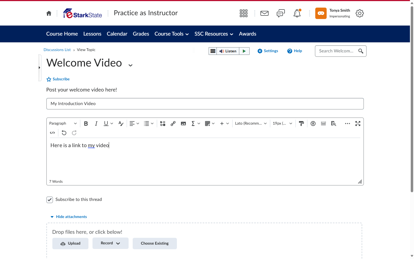Open the Course Tools menu

click(171, 34)
